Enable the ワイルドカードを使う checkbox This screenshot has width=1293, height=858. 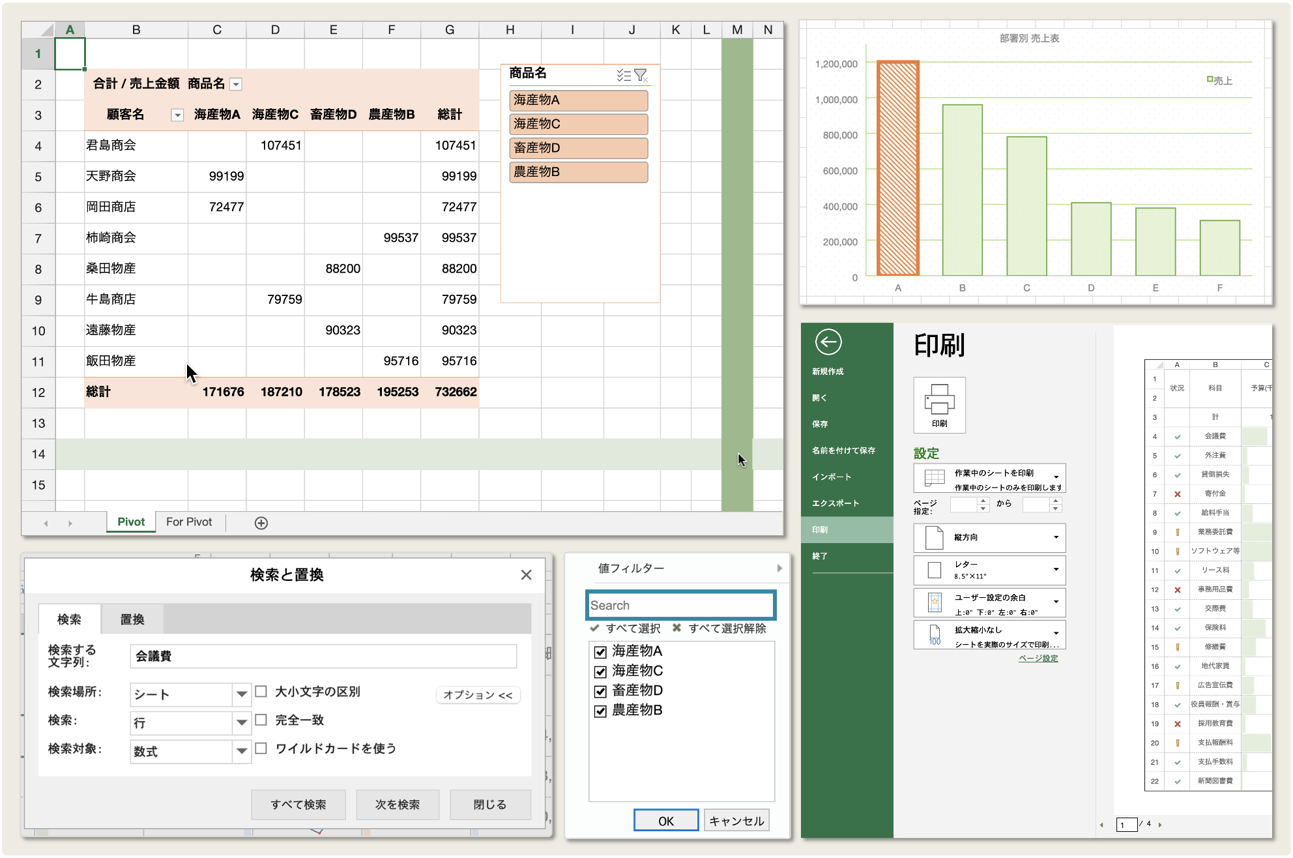[261, 748]
